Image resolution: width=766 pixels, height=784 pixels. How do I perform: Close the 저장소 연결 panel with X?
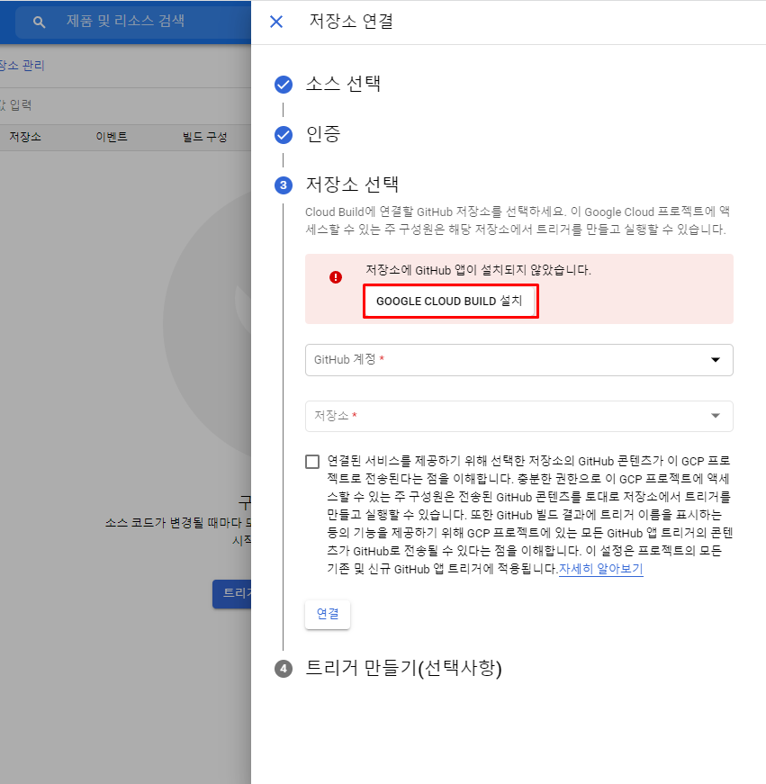[x=276, y=22]
